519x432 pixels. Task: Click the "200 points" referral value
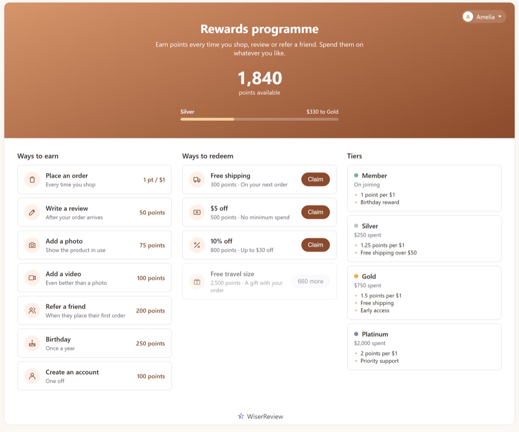(x=150, y=311)
